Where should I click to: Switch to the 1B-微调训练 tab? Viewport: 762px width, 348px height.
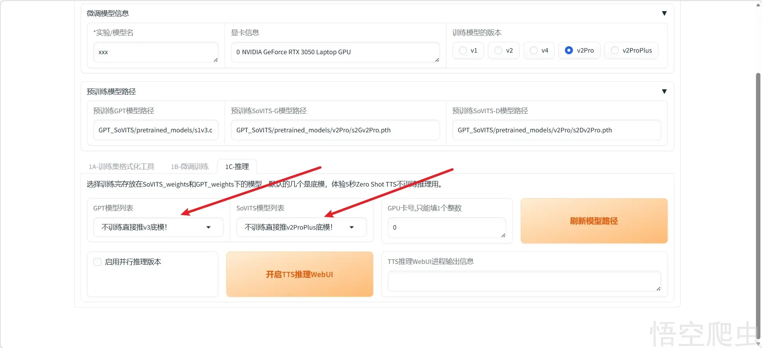(190, 167)
